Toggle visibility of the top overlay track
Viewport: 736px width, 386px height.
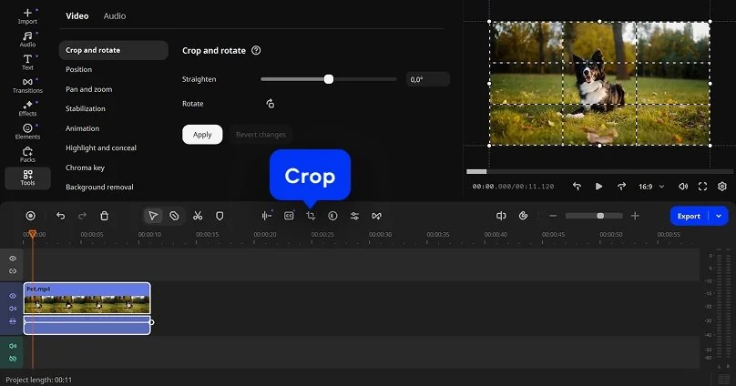pyautogui.click(x=13, y=259)
